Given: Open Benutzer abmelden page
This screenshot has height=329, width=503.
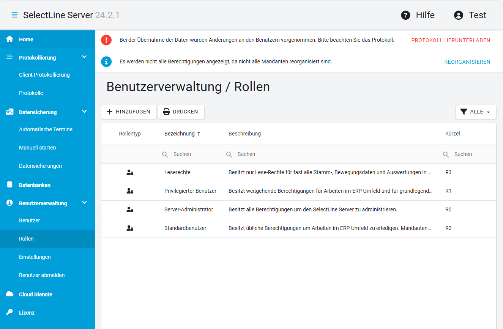Looking at the screenshot, I should (x=42, y=275).
